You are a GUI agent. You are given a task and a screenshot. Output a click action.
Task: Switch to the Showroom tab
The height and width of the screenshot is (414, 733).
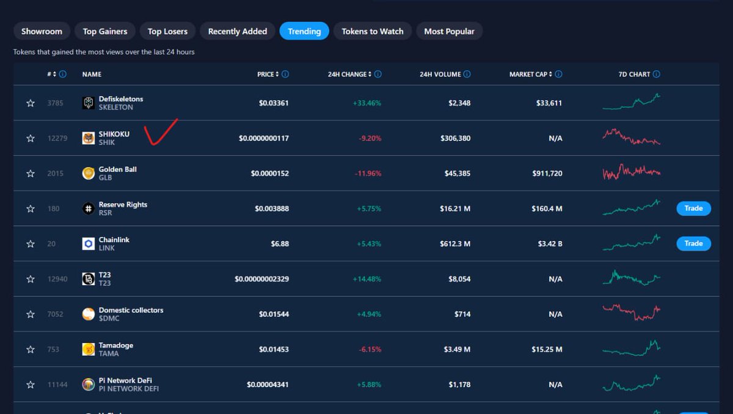pyautogui.click(x=42, y=31)
